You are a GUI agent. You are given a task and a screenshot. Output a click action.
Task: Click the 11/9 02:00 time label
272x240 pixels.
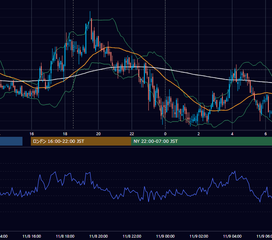pyautogui.click(x=199, y=236)
